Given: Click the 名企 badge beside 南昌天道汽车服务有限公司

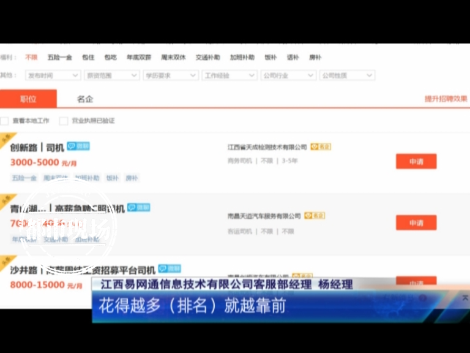Looking at the screenshot, I should (315, 216).
